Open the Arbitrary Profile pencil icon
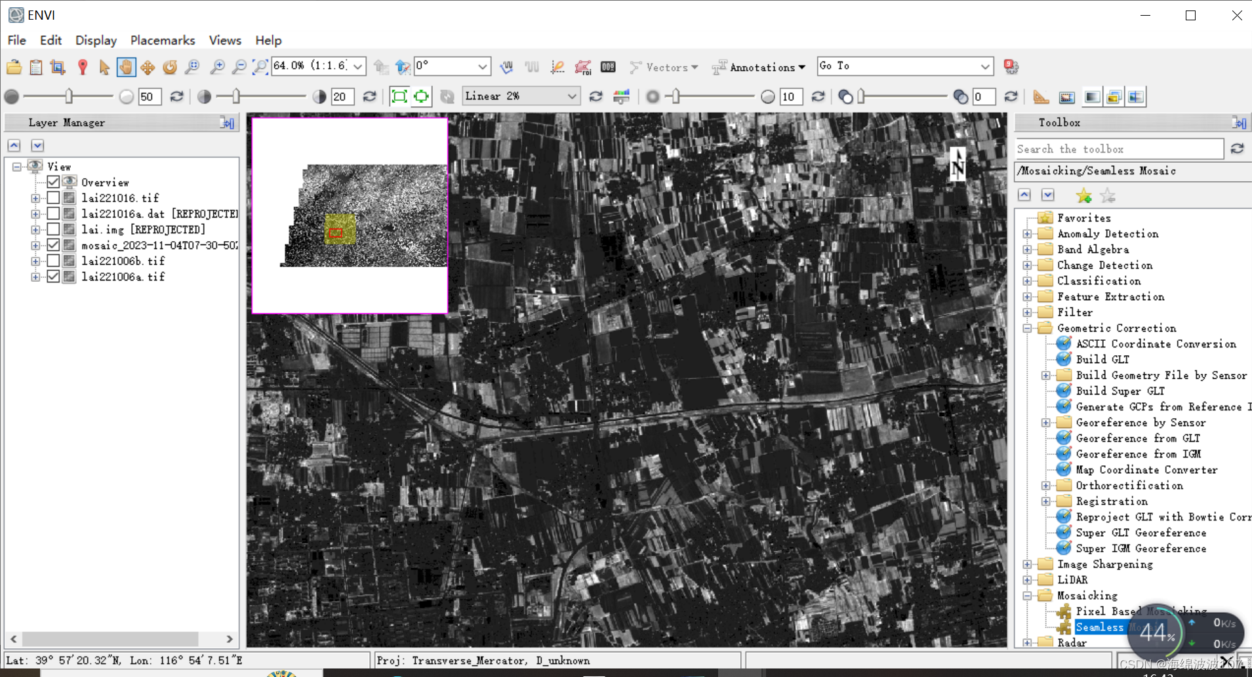Viewport: 1252px width, 677px height. click(x=557, y=67)
